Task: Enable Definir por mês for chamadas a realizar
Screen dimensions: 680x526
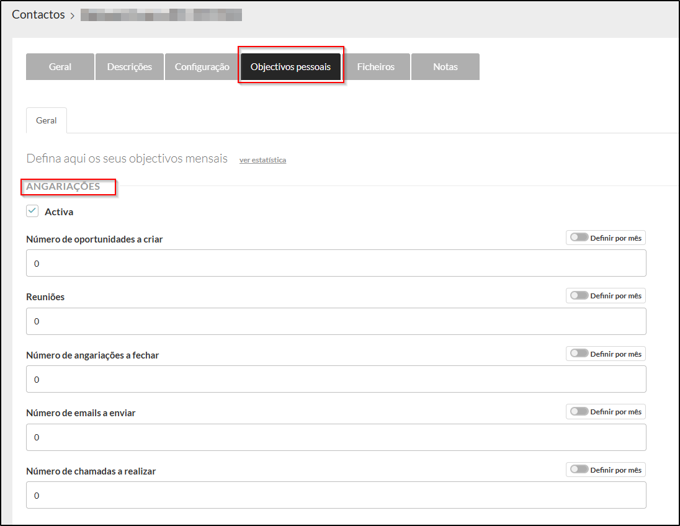Action: click(x=579, y=470)
